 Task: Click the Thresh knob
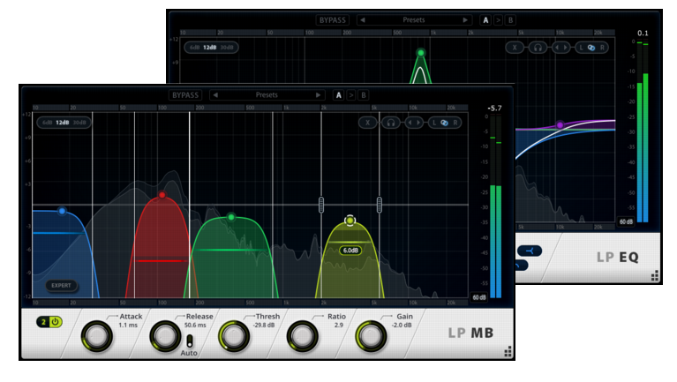pyautogui.click(x=232, y=335)
